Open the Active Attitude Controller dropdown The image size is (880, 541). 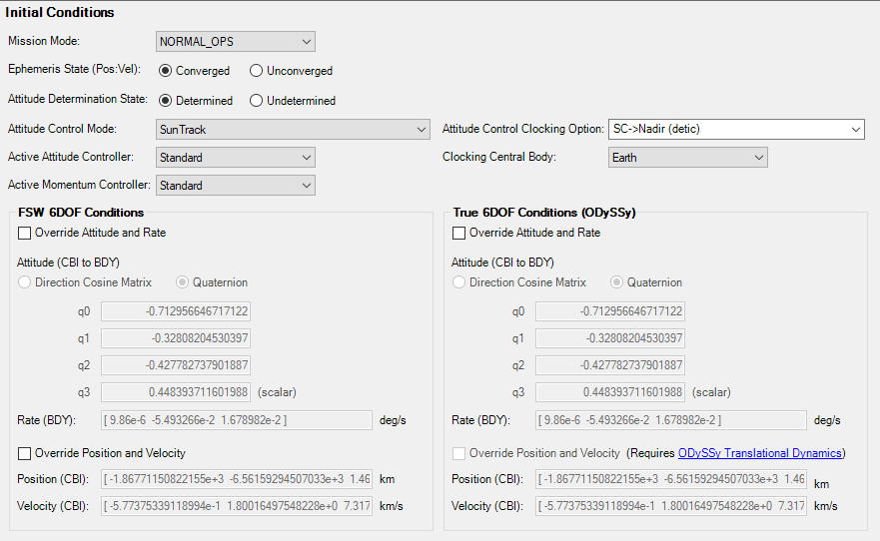pos(236,158)
